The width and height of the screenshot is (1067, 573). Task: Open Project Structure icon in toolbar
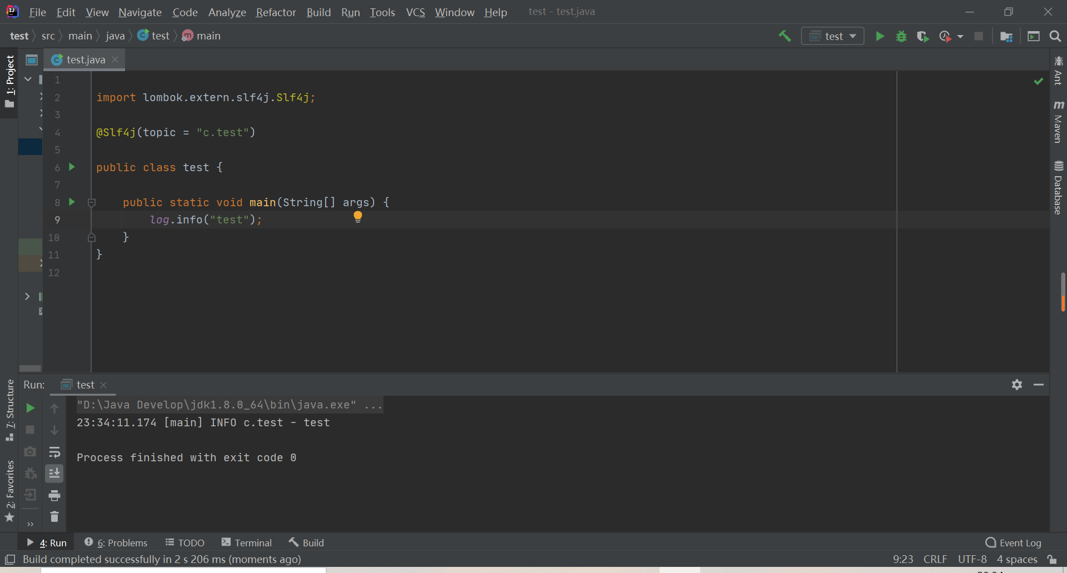(1006, 36)
